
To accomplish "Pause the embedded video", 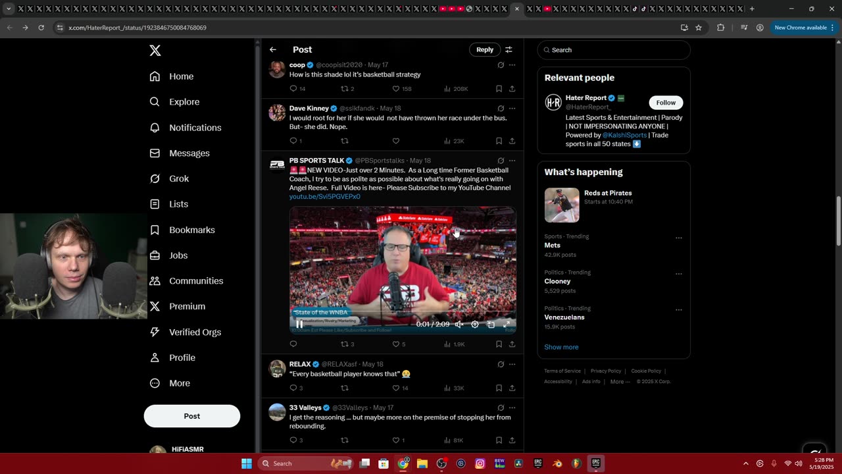I will (300, 324).
